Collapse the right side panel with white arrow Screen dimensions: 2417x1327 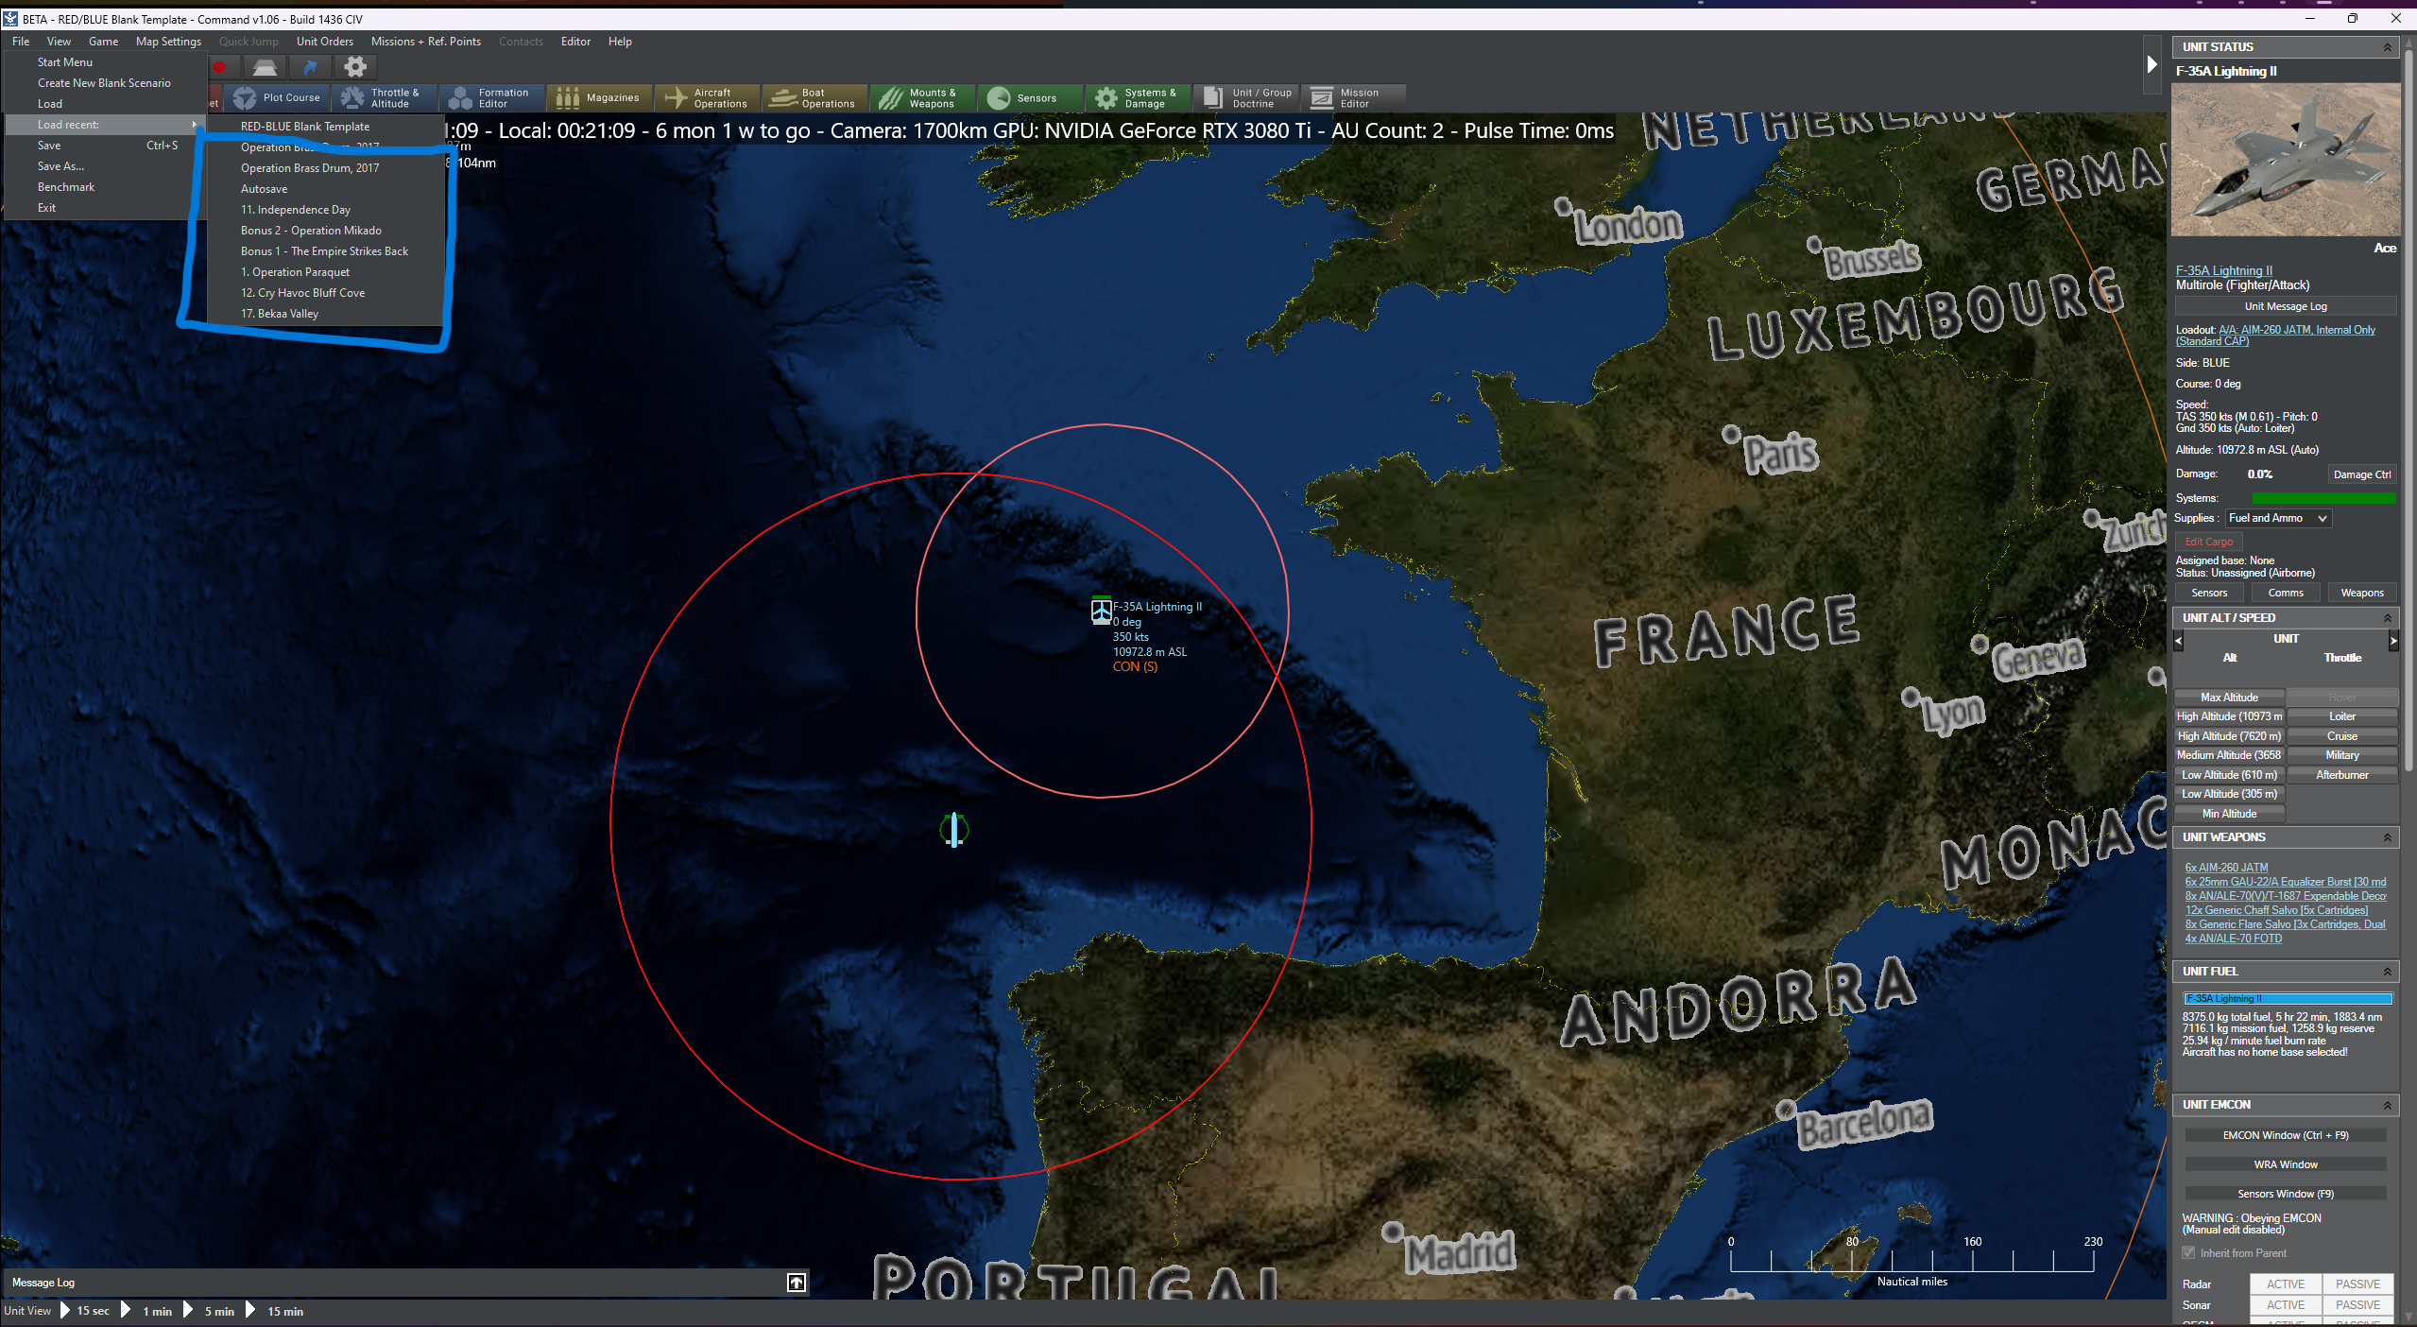pos(2151,64)
